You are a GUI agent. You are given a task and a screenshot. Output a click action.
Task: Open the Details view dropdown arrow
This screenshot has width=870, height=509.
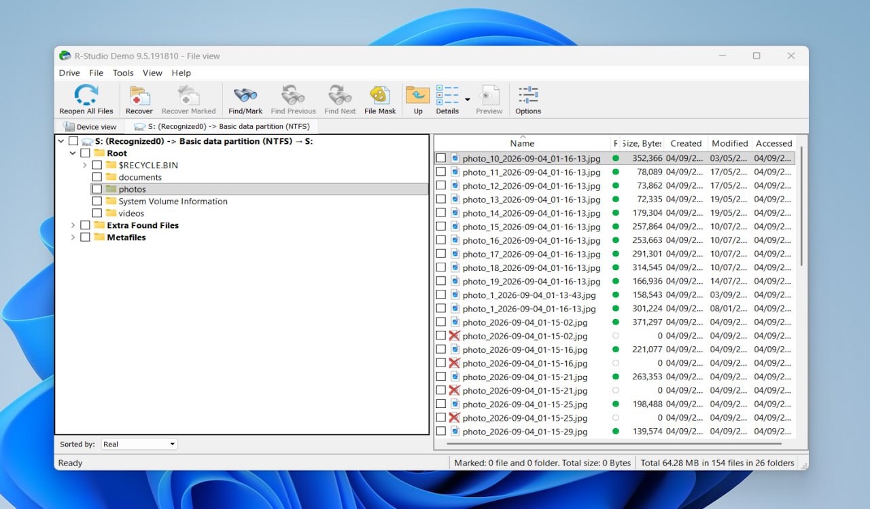click(468, 99)
